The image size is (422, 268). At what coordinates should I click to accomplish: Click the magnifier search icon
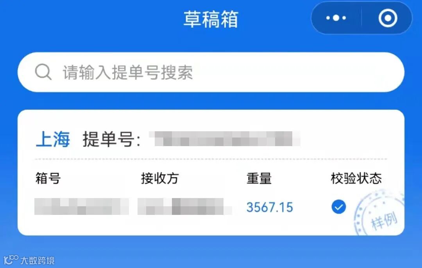click(43, 72)
